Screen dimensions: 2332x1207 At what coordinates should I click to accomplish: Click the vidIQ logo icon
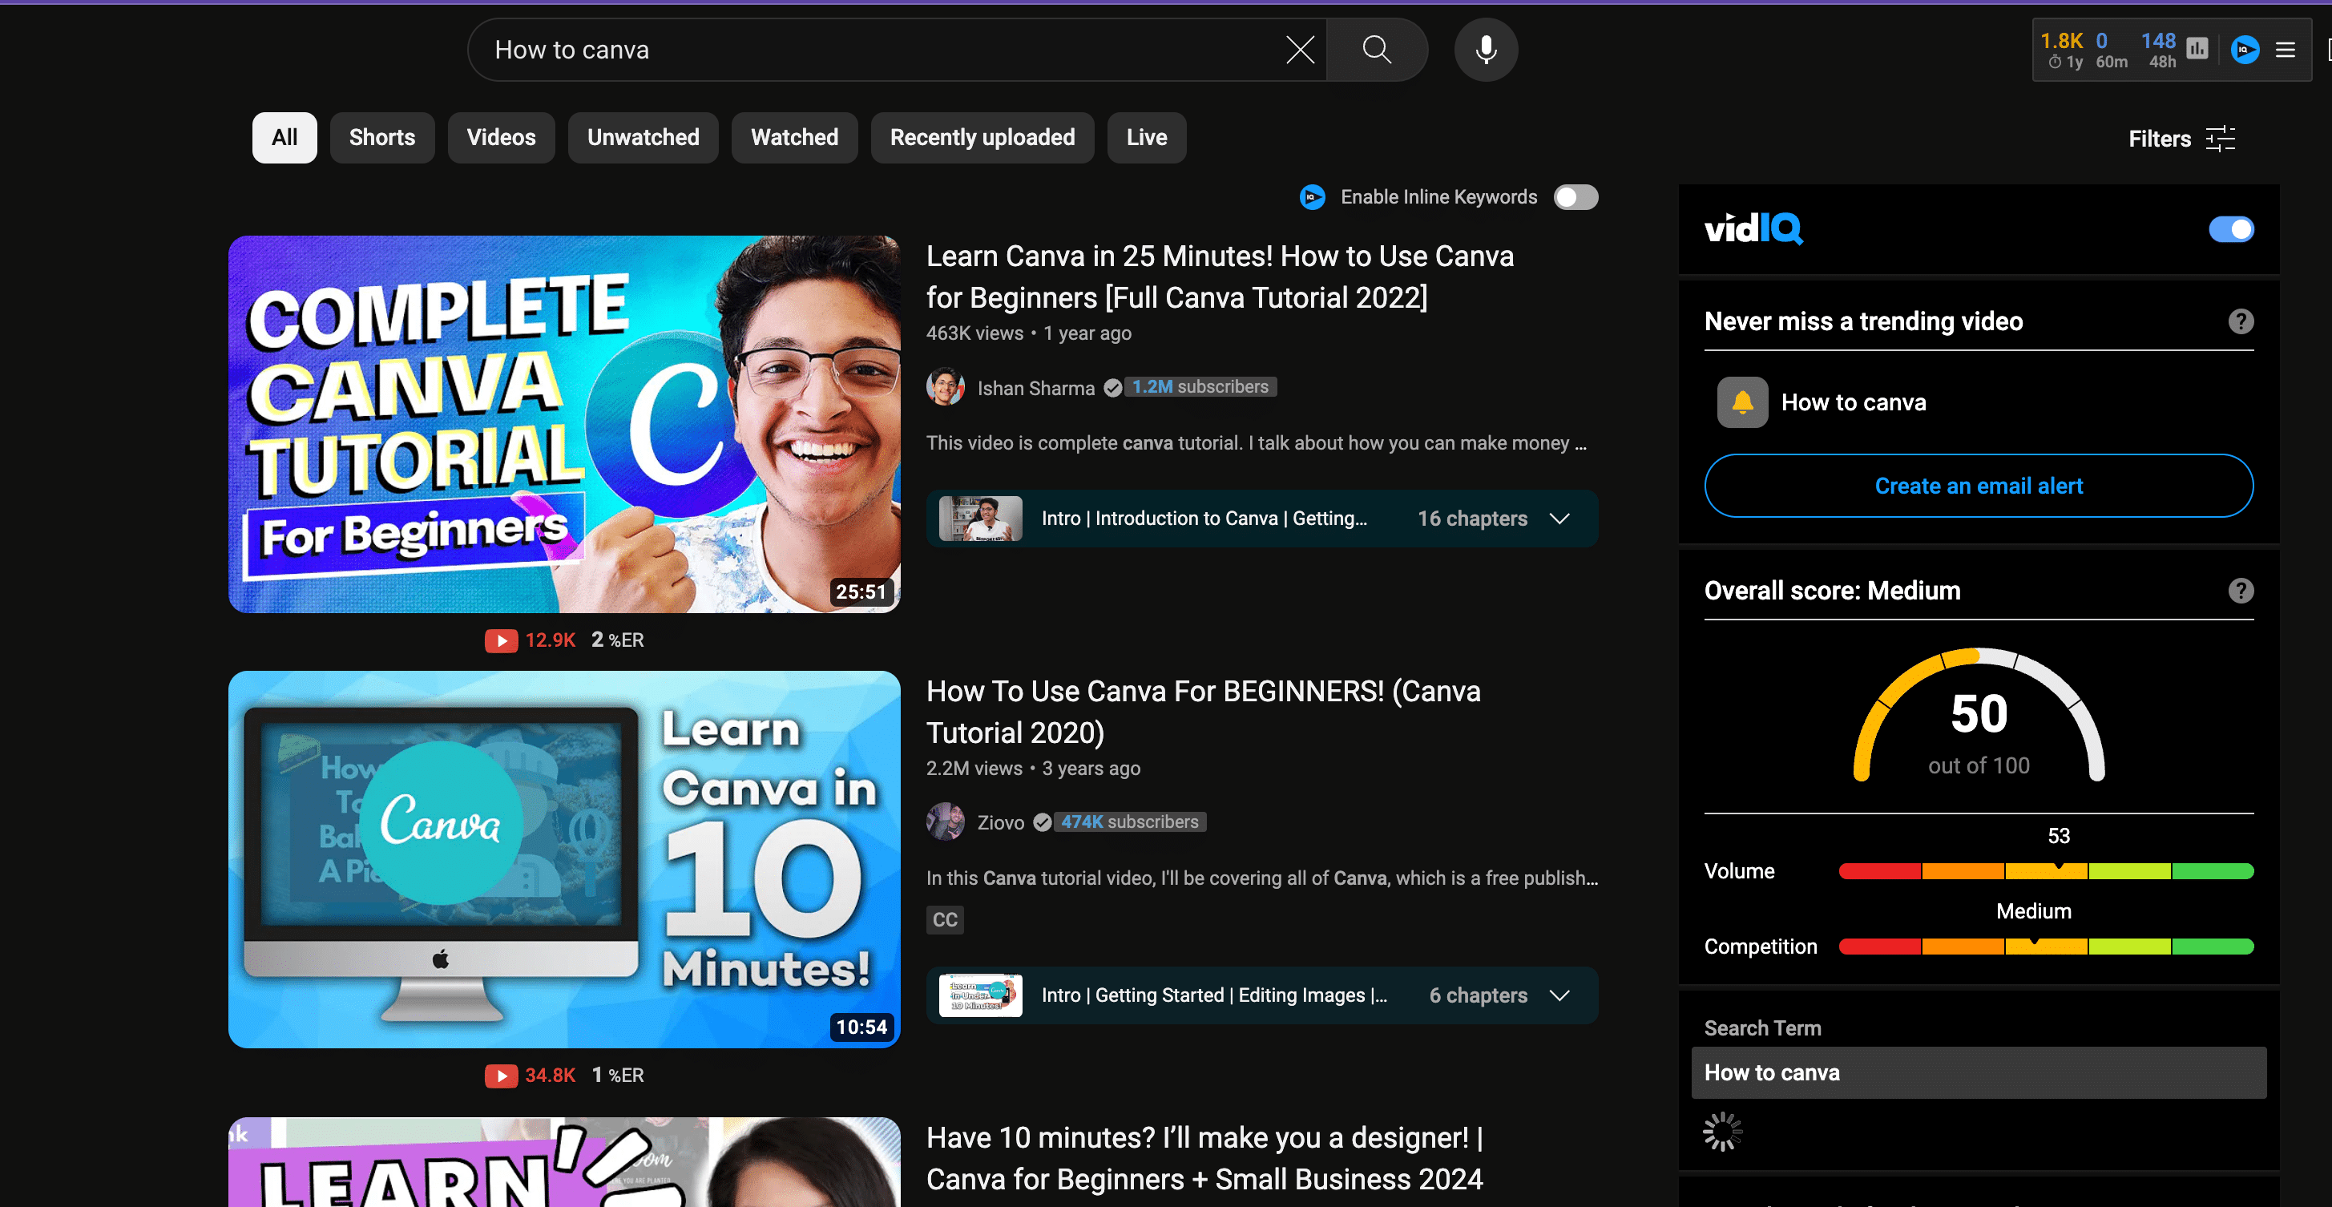pyautogui.click(x=1753, y=229)
